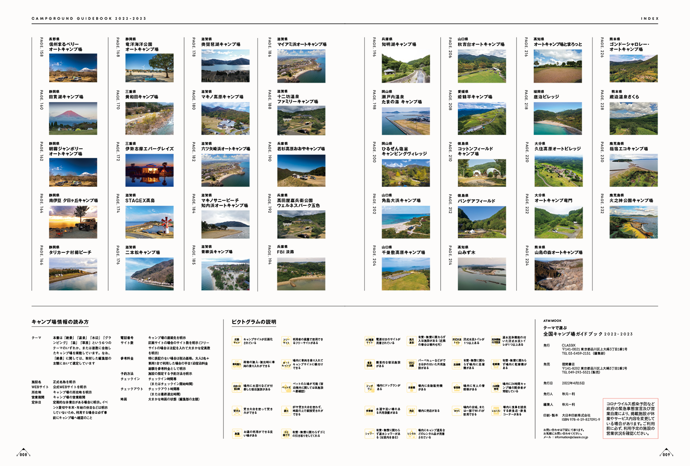
Task: Select the シャワー shower pictogram
Action: [x=369, y=434]
